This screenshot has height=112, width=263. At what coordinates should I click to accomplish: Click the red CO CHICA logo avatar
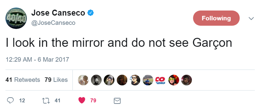160,80
